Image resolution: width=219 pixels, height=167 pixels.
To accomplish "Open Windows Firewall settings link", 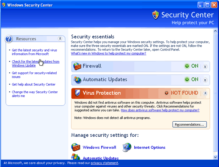I will 99,147.
